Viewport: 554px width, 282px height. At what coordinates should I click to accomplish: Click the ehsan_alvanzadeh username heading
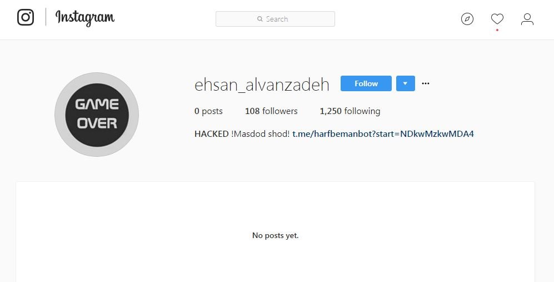[262, 85]
